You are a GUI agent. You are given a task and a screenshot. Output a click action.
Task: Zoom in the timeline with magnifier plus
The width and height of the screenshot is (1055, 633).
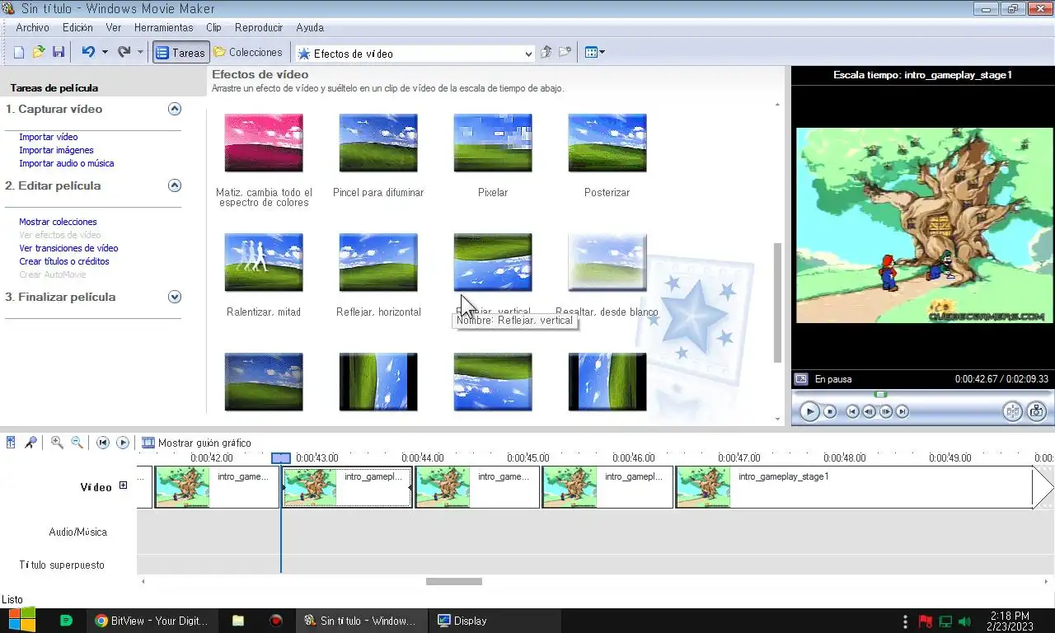(x=57, y=443)
